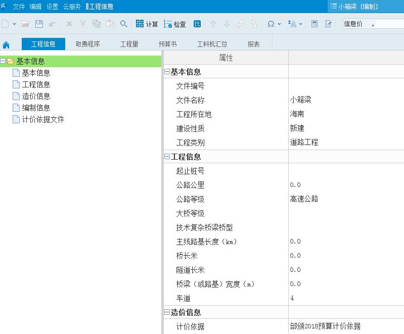Click the 比 compare icon
The width and height of the screenshot is (404, 334).
point(197,24)
